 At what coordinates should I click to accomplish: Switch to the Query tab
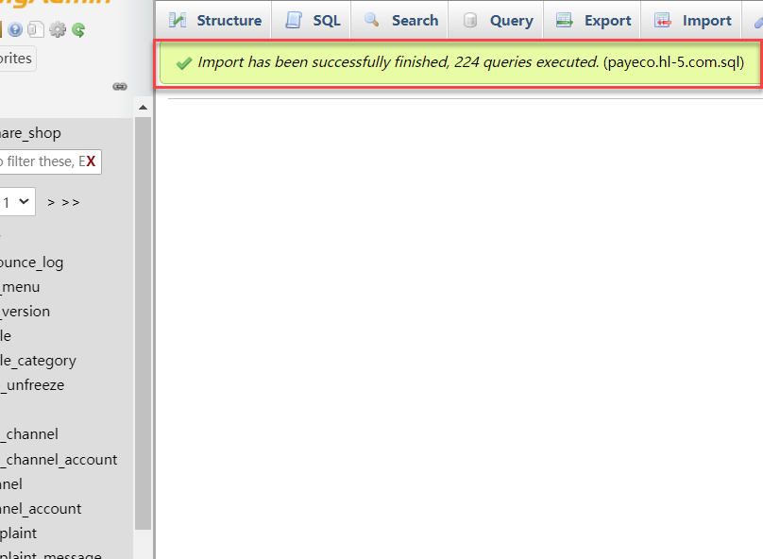tap(499, 20)
